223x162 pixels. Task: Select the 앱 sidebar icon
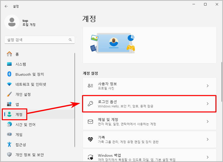9,104
